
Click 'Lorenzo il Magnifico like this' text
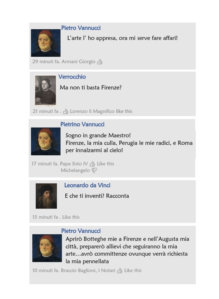(101, 111)
